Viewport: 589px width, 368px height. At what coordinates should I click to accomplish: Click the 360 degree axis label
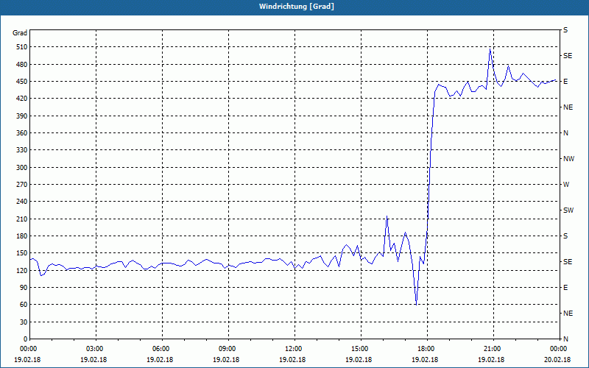pos(23,133)
